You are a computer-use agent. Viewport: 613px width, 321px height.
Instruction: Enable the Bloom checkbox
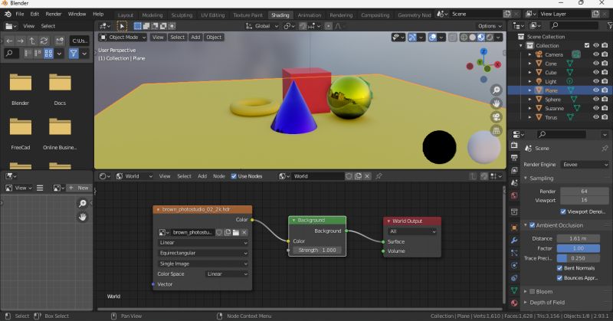[x=532, y=292]
